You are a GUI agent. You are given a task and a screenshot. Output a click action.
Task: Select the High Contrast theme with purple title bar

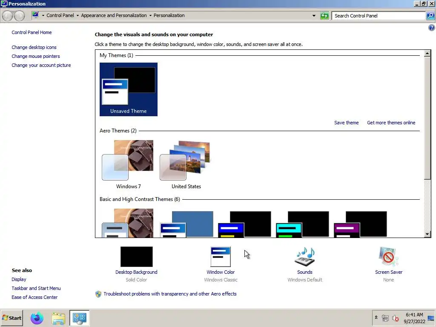[x=360, y=224]
